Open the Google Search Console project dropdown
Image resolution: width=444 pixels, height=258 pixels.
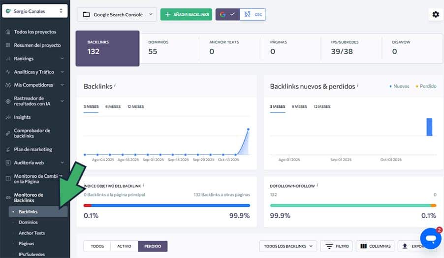coord(117,15)
